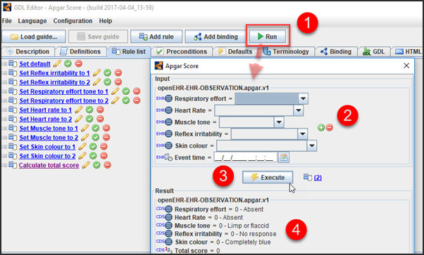Remove Set Heart rate to 2 rule
The height and width of the screenshot is (255, 424).
click(100, 119)
